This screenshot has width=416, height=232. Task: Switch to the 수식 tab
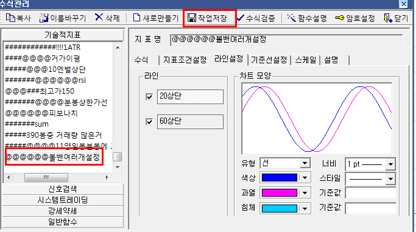[145, 60]
